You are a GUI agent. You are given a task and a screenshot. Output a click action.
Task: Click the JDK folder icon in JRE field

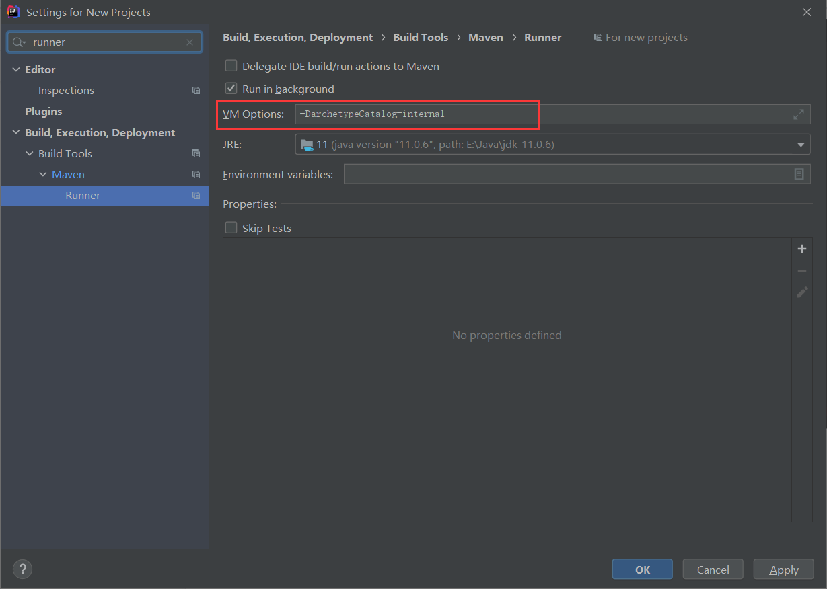(307, 144)
